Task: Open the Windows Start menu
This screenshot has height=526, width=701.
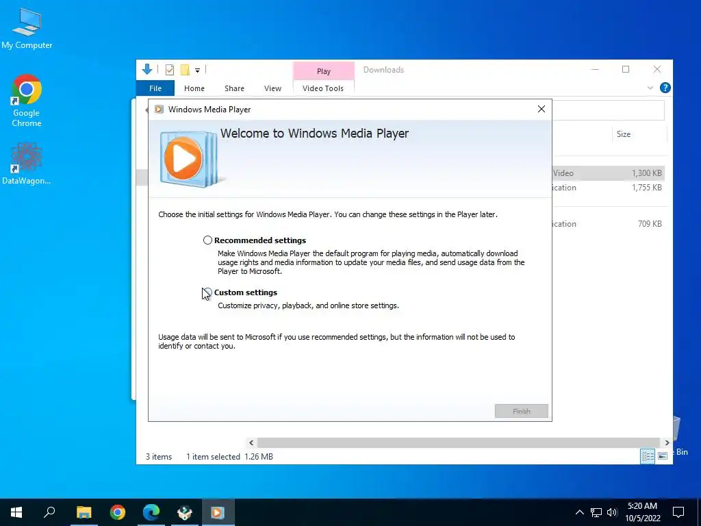Action: [x=16, y=512]
